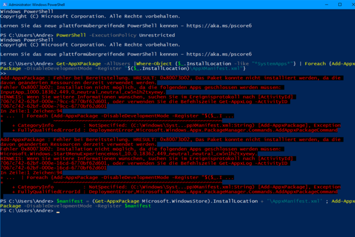Image resolution: width=355 pixels, height=237 pixels.
Task: Click the blinking cursor at final prompt
Action: 58,212
